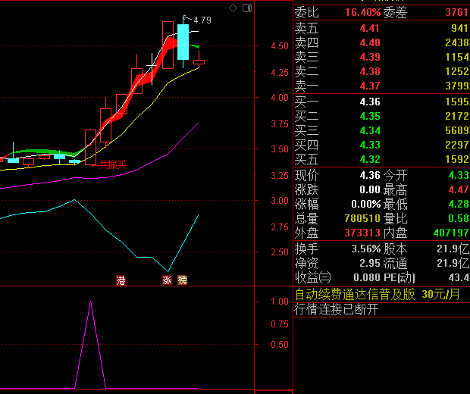470x394 pixels.
Task: Click the 委比 value 16.40%
Action: pos(362,13)
